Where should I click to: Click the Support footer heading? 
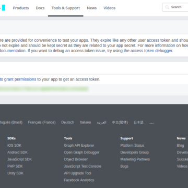coord(127,138)
